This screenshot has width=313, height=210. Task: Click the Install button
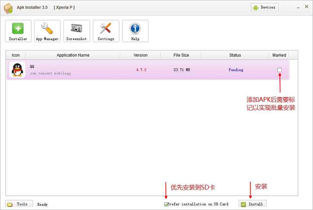click(252, 204)
